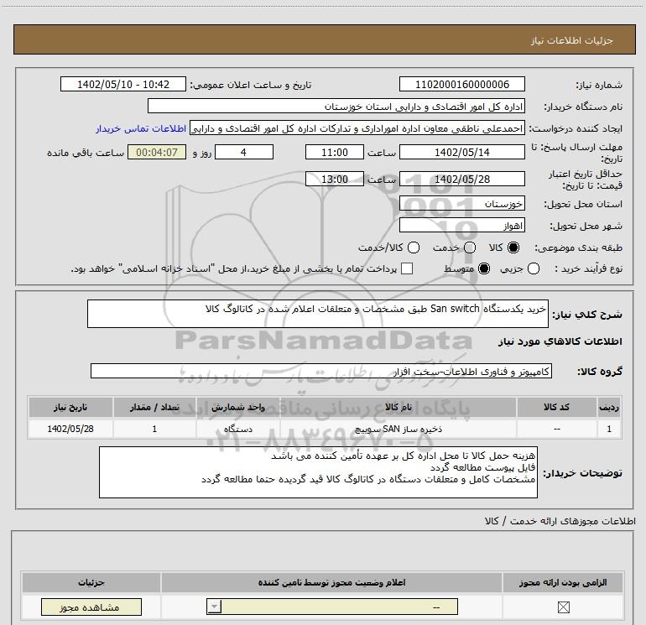Click the ردیف column header
The height and width of the screenshot is (625, 646).
pyautogui.click(x=609, y=407)
